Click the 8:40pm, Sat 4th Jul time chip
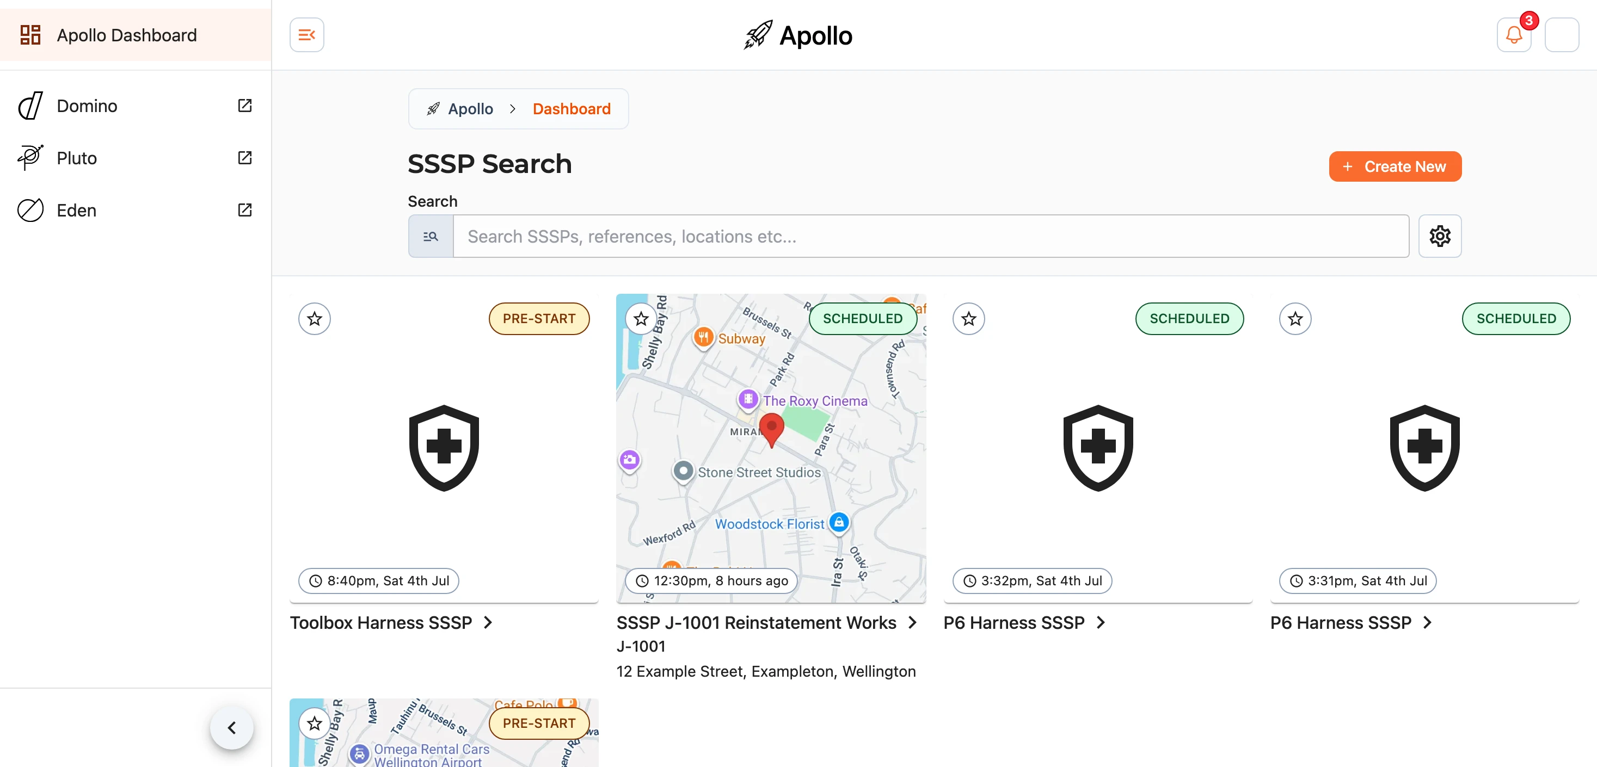1597x767 pixels. click(x=378, y=580)
